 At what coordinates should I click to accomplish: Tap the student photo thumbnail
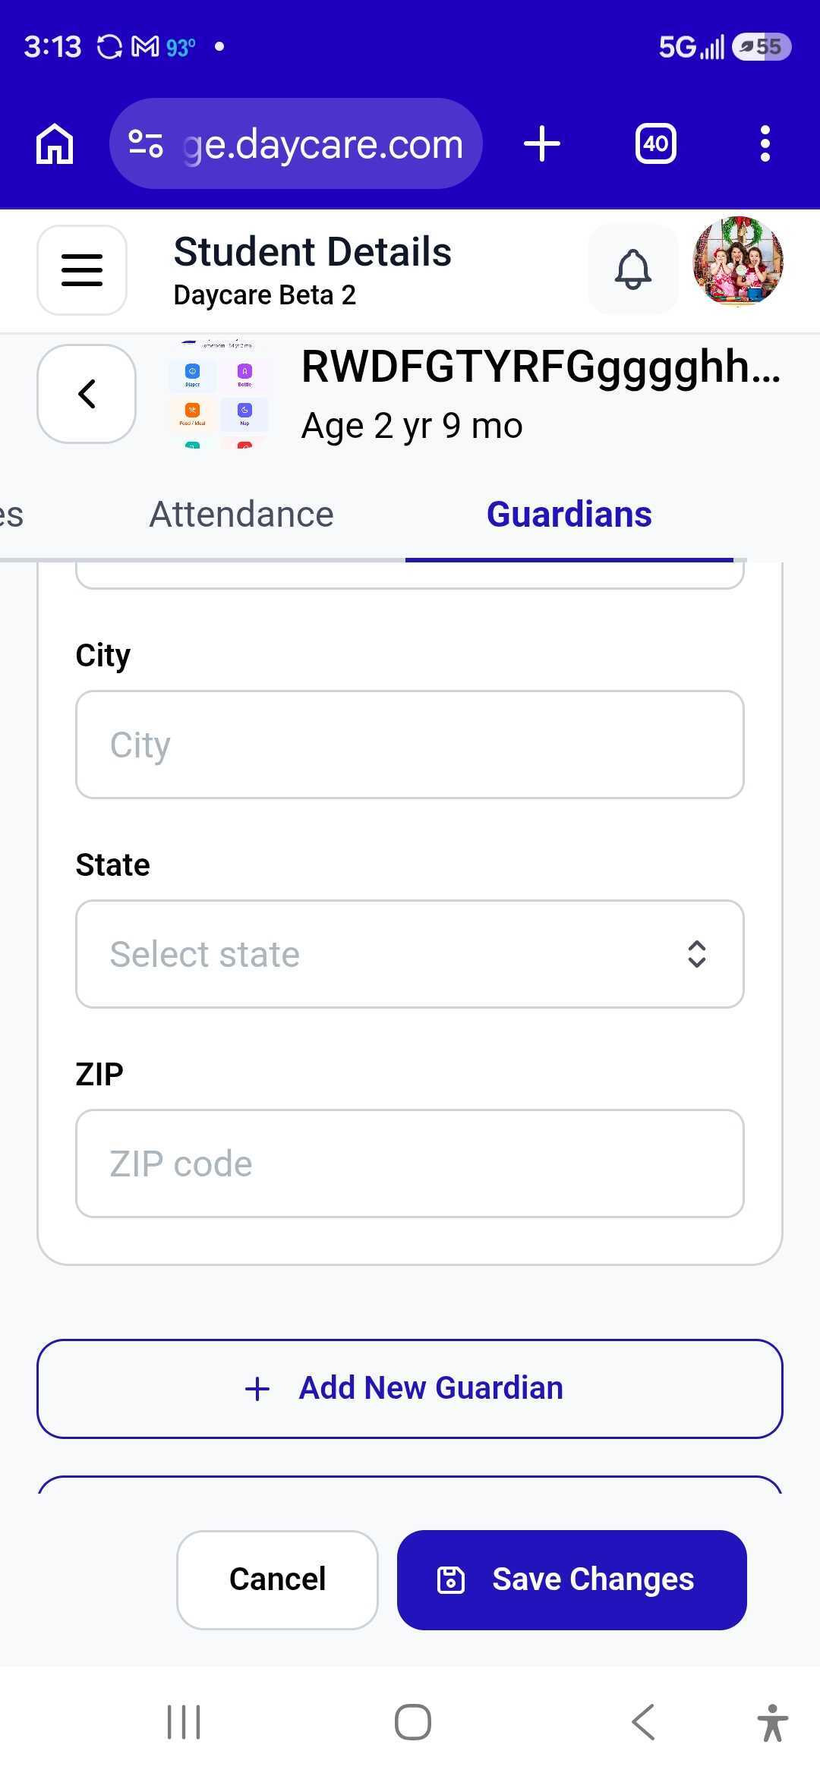(x=219, y=394)
